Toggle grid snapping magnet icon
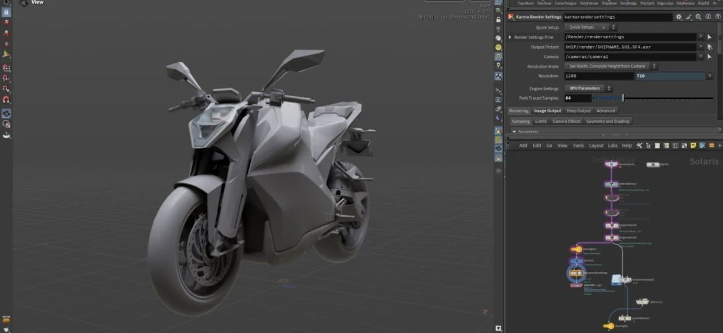The image size is (723, 333). coord(6,68)
